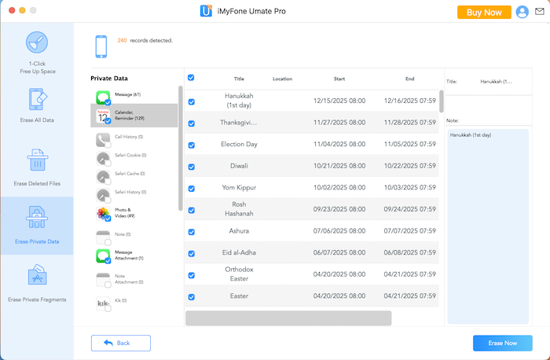Select the Safari History icon
The width and height of the screenshot is (550, 360).
pyautogui.click(x=103, y=196)
